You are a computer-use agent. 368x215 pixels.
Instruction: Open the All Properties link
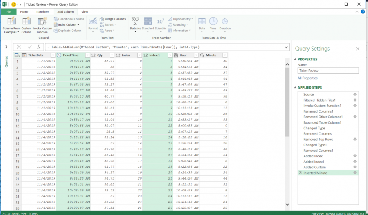tap(307, 78)
